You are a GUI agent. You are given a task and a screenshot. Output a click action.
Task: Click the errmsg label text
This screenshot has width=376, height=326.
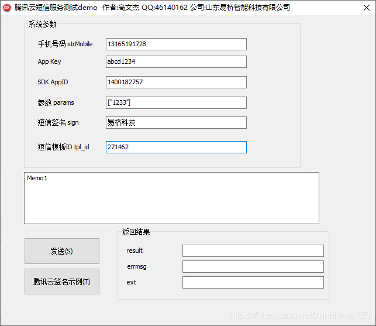[x=137, y=267]
